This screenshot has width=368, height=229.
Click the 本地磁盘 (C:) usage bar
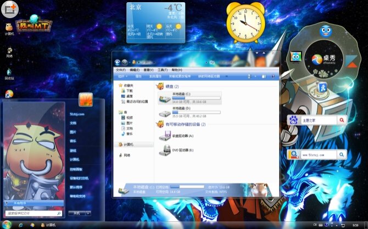tap(196, 98)
